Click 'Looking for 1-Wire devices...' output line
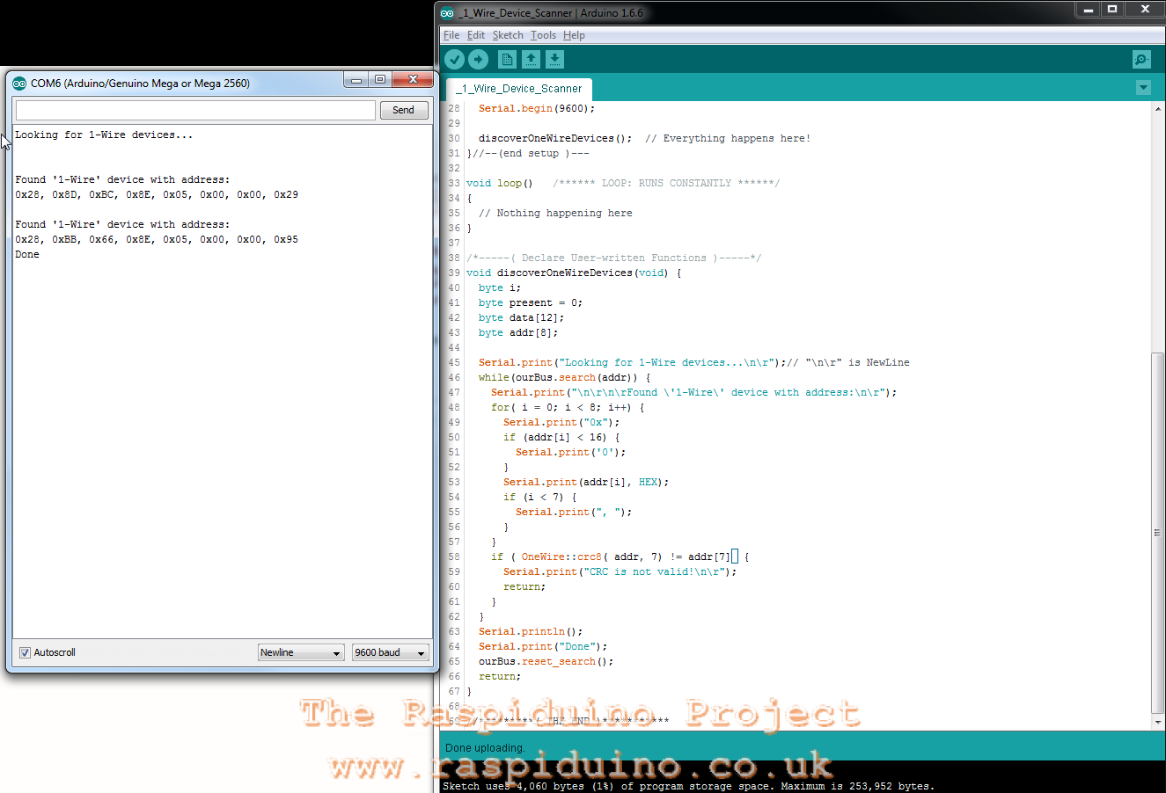This screenshot has height=793, width=1166. click(104, 135)
